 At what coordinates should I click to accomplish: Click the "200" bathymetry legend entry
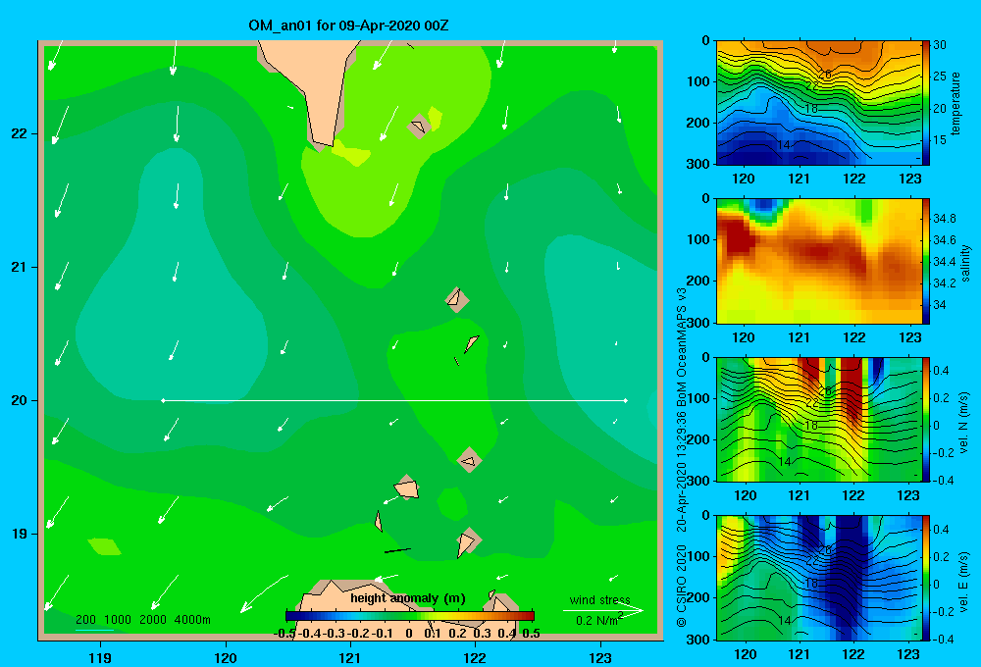[x=85, y=620]
